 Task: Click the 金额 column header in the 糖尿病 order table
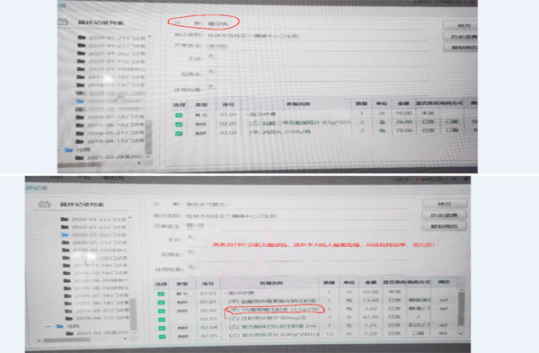(403, 103)
